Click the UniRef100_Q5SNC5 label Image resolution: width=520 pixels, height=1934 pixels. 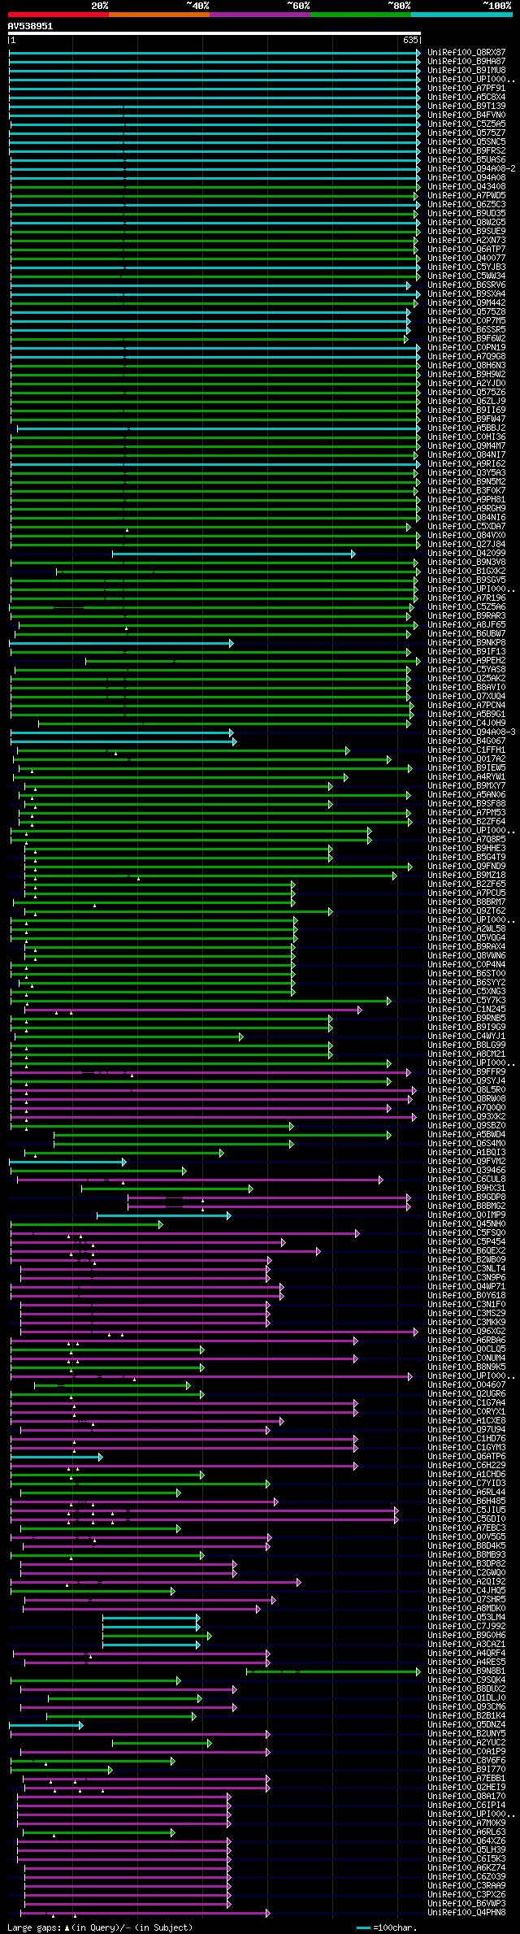[x=466, y=142]
